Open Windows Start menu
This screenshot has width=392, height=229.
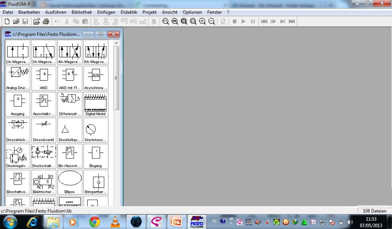coord(10,222)
